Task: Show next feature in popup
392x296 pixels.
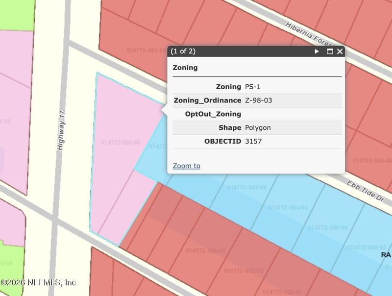Action: coord(317,51)
